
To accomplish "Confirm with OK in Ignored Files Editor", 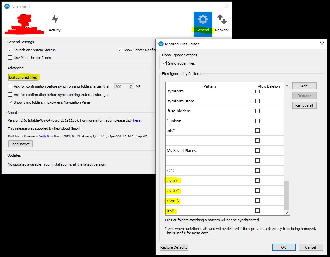I will [284, 247].
